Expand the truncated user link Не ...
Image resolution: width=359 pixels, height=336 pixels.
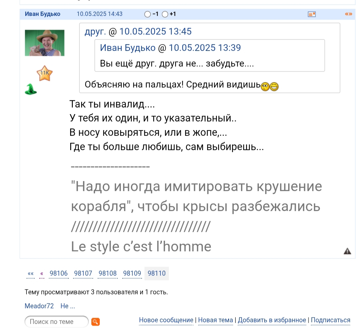pos(68,306)
